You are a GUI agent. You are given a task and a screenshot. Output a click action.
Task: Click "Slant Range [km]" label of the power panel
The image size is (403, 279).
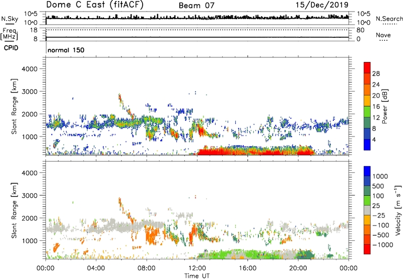(14, 106)
